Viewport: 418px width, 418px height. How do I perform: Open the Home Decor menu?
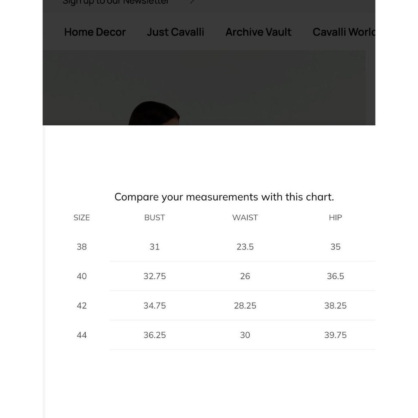[x=95, y=32]
